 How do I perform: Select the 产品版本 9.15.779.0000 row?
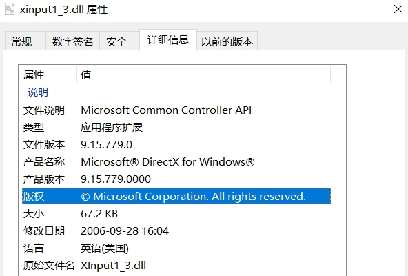[x=176, y=179]
